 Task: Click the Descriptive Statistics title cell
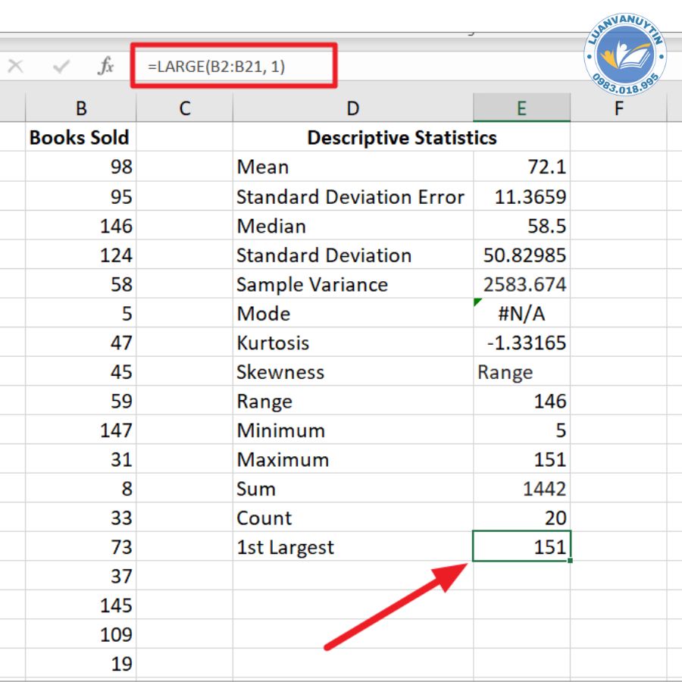(x=402, y=138)
